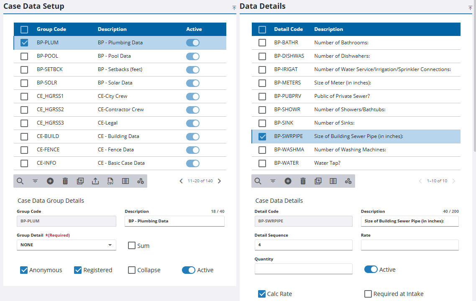This screenshot has height=301, width=476.
Task: Click search icon in Case Data Setup toolbar
Action: [20, 181]
